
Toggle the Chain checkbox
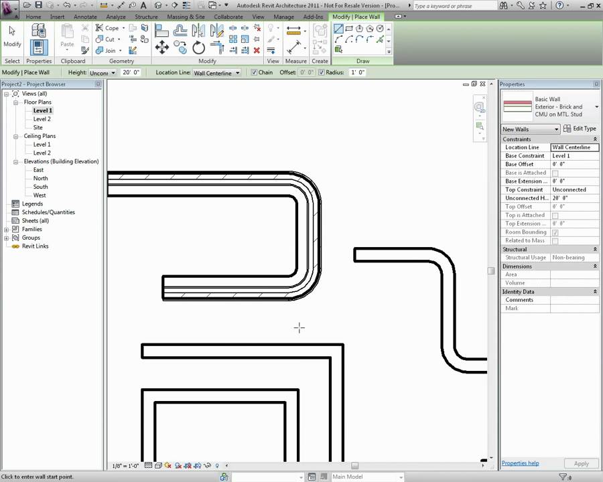pyautogui.click(x=254, y=72)
